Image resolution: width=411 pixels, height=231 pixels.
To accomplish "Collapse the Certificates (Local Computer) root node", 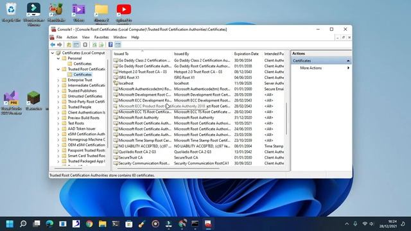I will 53,53.
